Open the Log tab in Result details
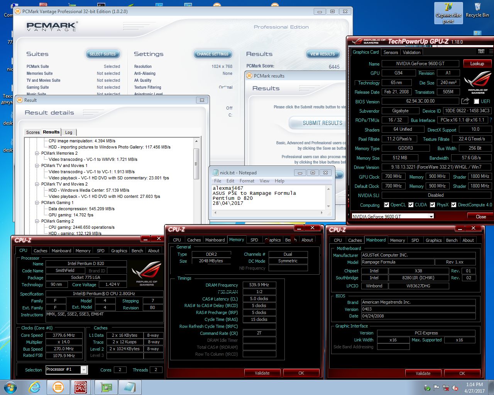Screen dimensions: 494x395 pos(69,132)
